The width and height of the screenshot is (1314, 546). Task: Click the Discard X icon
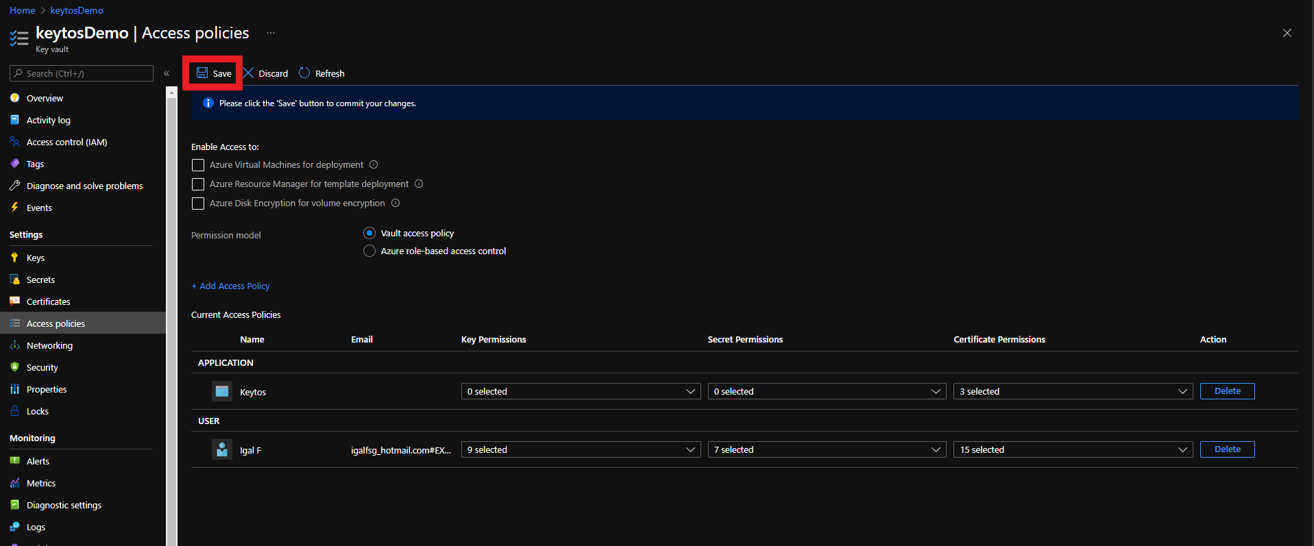pyautogui.click(x=249, y=73)
